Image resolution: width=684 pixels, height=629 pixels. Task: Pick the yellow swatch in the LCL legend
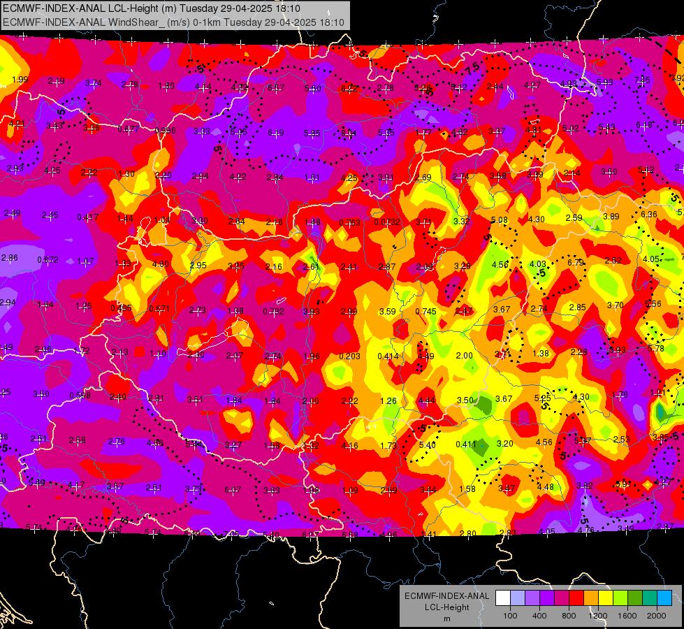coord(606,598)
